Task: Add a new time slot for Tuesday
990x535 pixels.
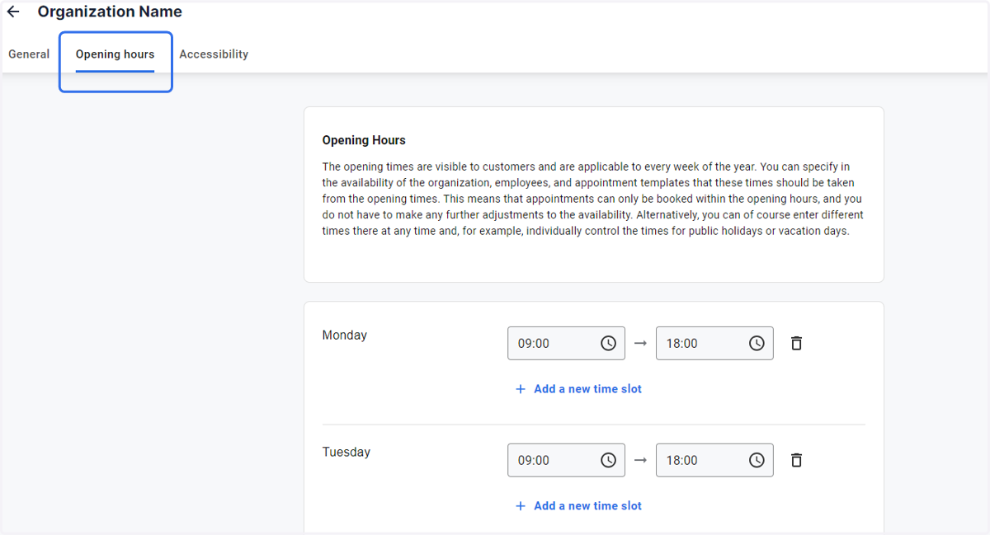Action: coord(578,506)
